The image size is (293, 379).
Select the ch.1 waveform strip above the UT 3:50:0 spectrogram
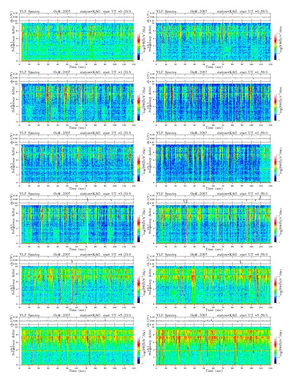[213, 200]
